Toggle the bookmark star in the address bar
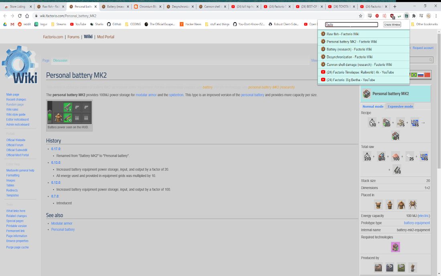 360,16
